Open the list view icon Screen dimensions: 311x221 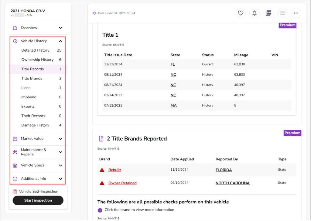(x=282, y=13)
